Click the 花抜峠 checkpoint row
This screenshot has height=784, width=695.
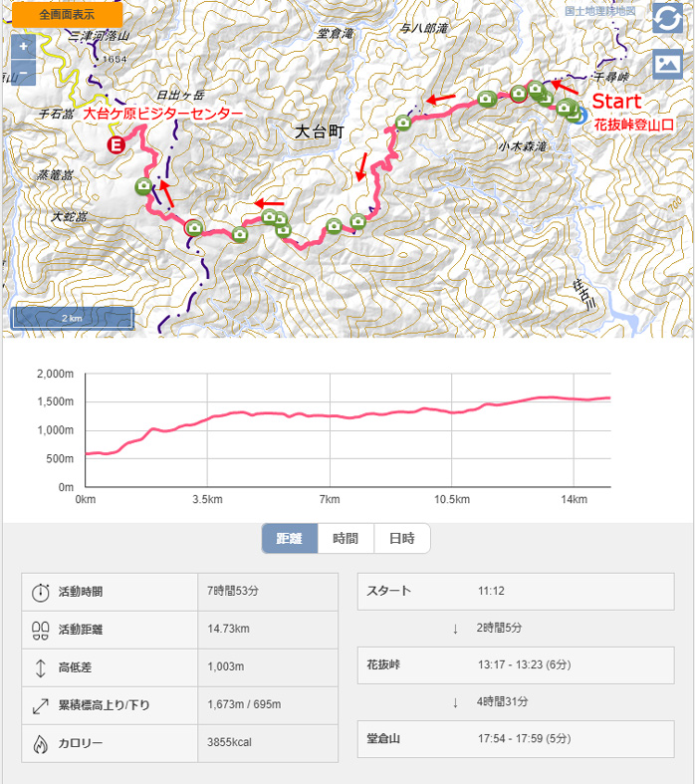[x=515, y=664]
